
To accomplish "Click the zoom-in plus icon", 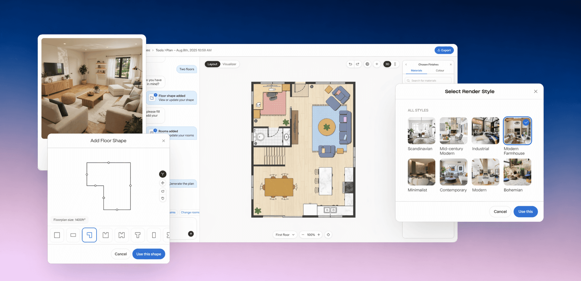I will 319,235.
